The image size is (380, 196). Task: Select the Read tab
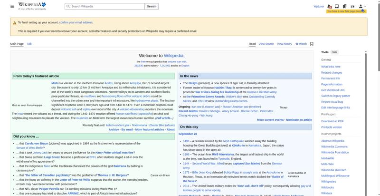pos(252,44)
